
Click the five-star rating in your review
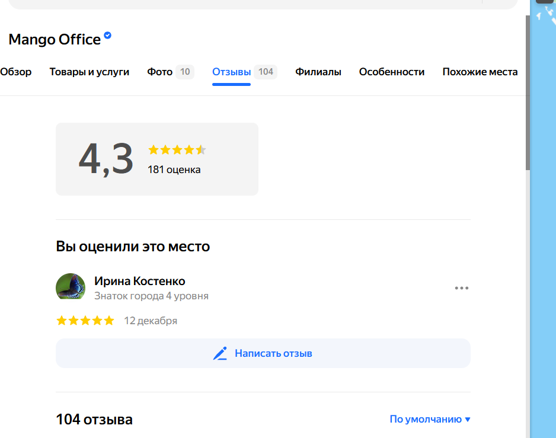85,321
